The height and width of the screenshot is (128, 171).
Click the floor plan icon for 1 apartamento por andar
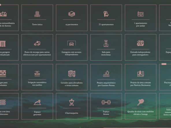140,14
